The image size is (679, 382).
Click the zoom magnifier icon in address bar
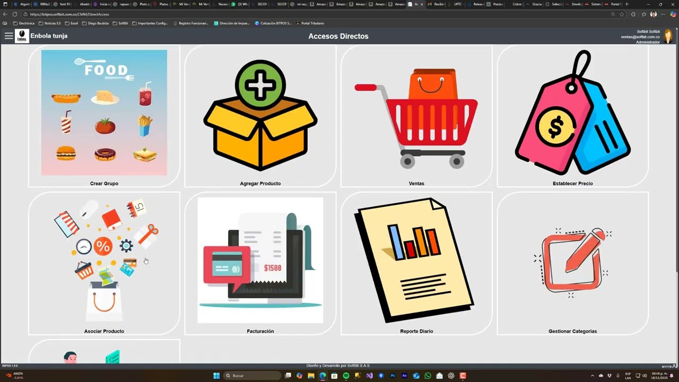click(x=613, y=14)
